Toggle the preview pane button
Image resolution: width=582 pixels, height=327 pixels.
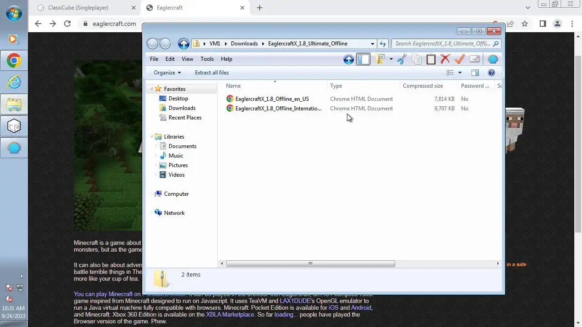[x=475, y=73]
